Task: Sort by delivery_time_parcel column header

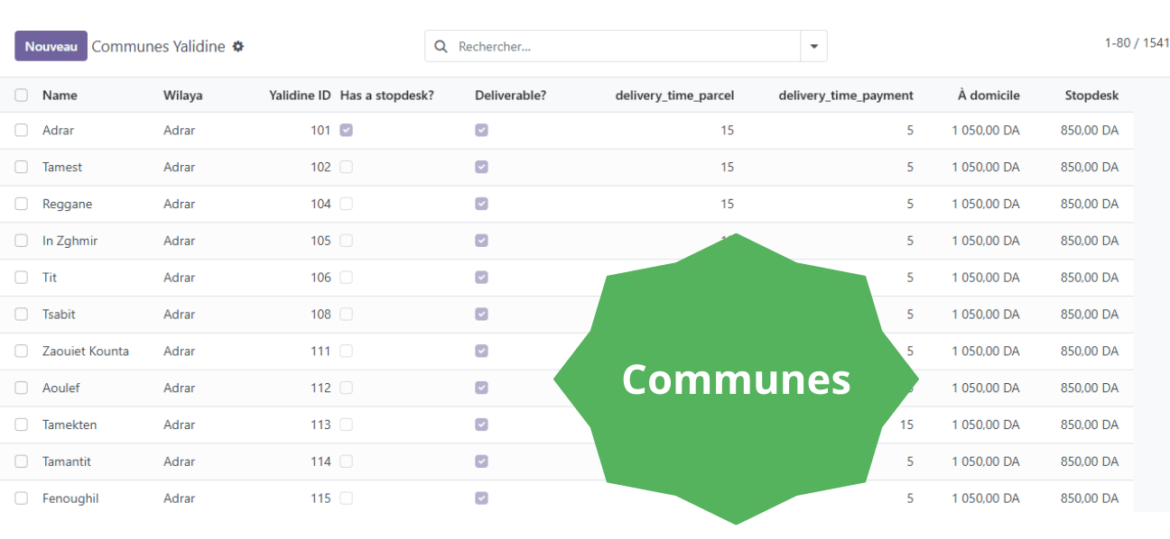Action: (674, 95)
